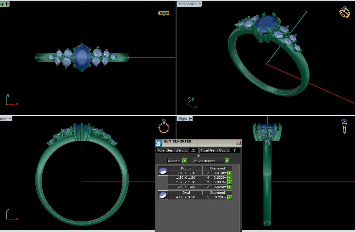Select the Right viewport title tab
This screenshot has width=355, height=232.
pos(183,119)
